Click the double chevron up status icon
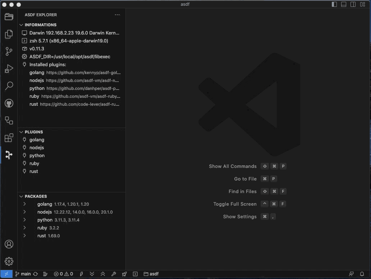Screen dimensions: 371x279 103,274
